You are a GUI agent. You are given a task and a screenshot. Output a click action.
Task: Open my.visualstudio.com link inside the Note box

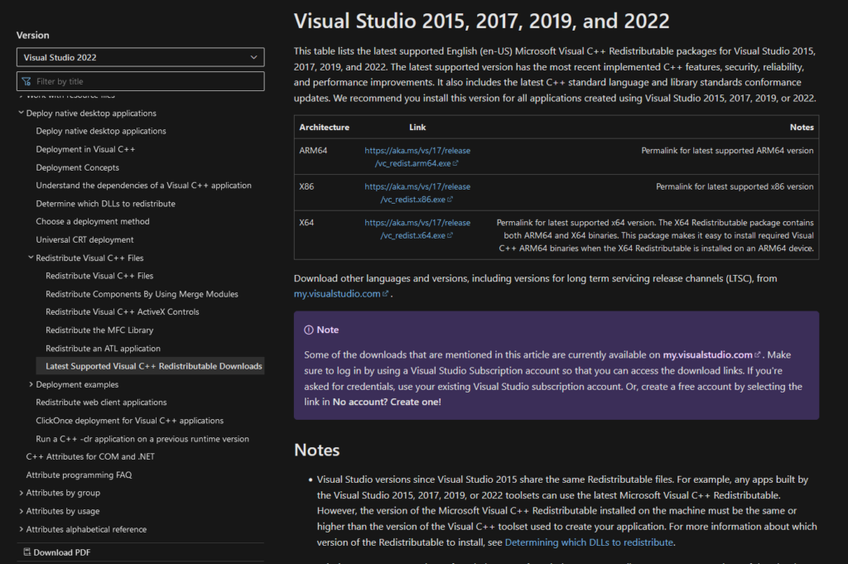[x=711, y=355]
